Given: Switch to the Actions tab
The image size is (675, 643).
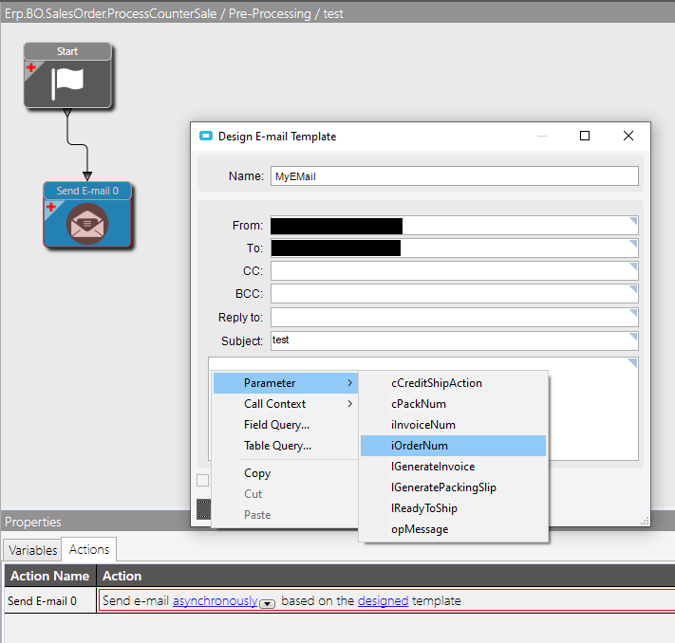Looking at the screenshot, I should pos(89,549).
